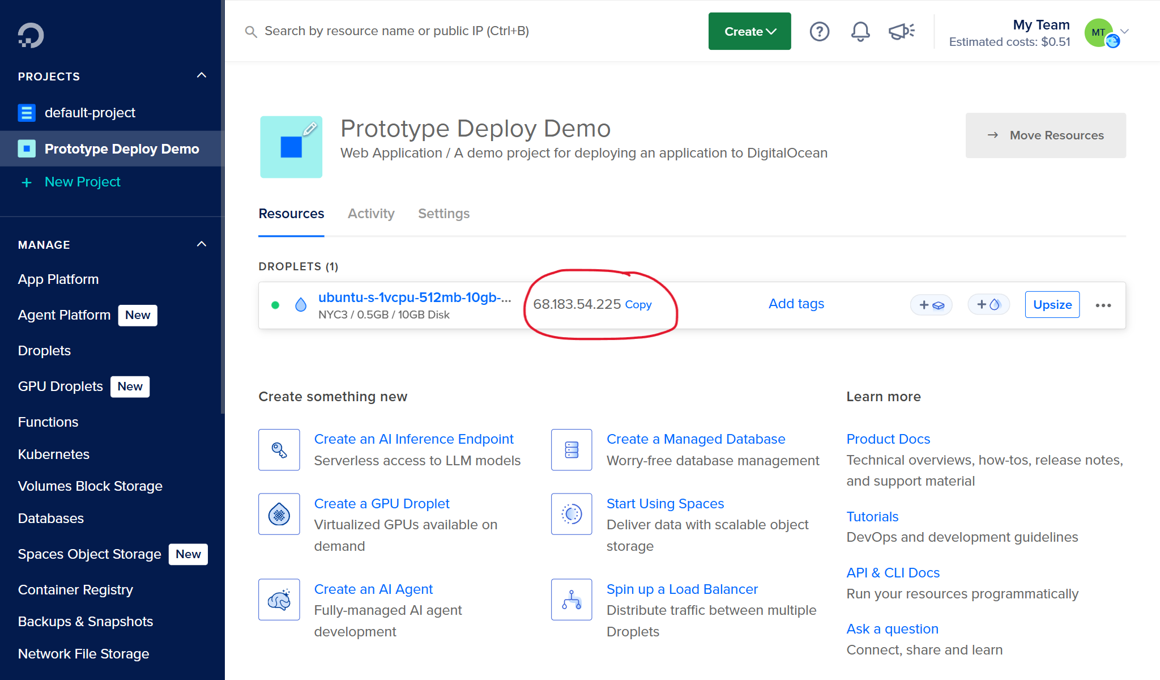Click the DigitalOcean logo icon
1160x680 pixels.
pos(31,35)
